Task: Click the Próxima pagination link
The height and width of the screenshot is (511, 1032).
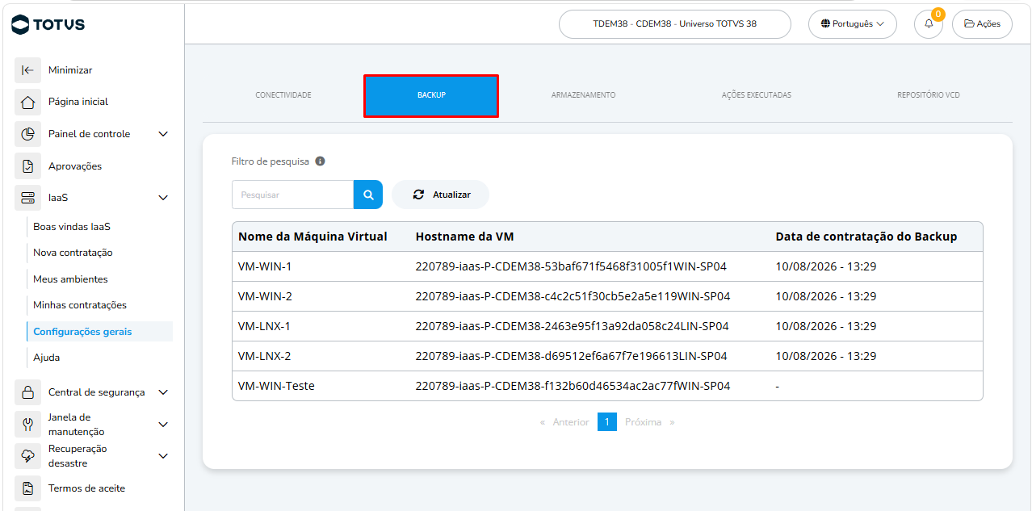Action: coord(643,422)
